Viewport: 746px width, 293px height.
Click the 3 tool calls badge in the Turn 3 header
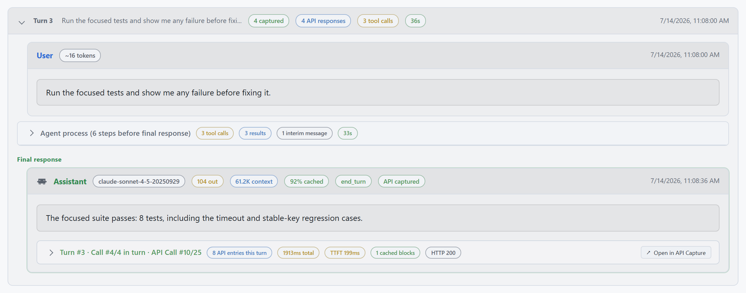pos(378,21)
